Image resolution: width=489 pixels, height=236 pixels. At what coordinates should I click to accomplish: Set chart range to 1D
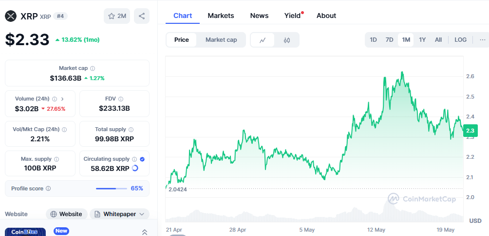373,40
